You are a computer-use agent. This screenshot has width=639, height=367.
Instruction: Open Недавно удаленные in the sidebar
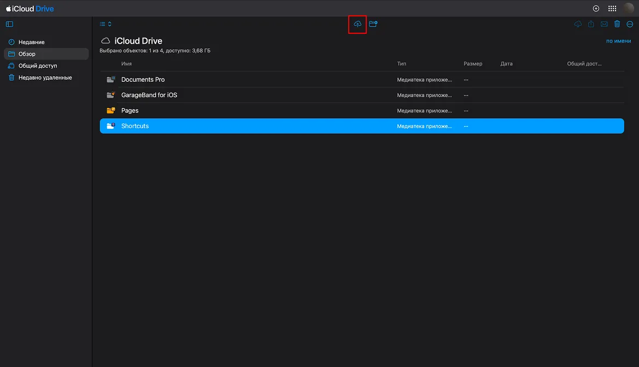(46, 77)
